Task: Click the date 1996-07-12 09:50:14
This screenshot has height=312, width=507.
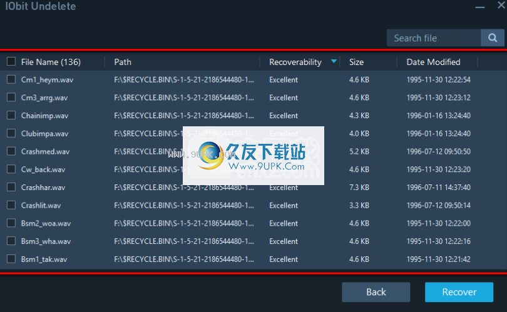Action: click(x=438, y=206)
